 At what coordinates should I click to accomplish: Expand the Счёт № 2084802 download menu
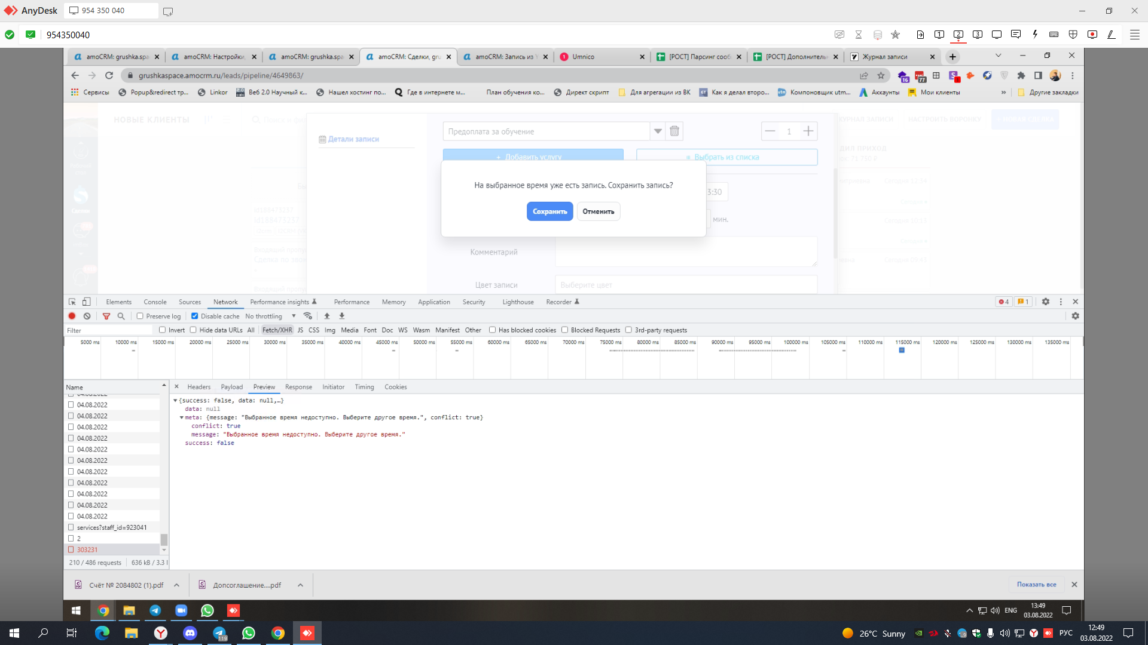coord(177,585)
